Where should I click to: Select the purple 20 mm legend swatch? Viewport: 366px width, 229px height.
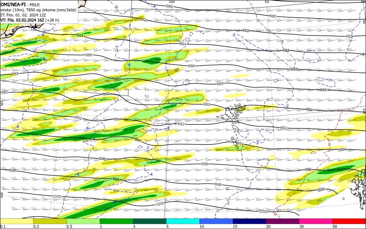283,221
